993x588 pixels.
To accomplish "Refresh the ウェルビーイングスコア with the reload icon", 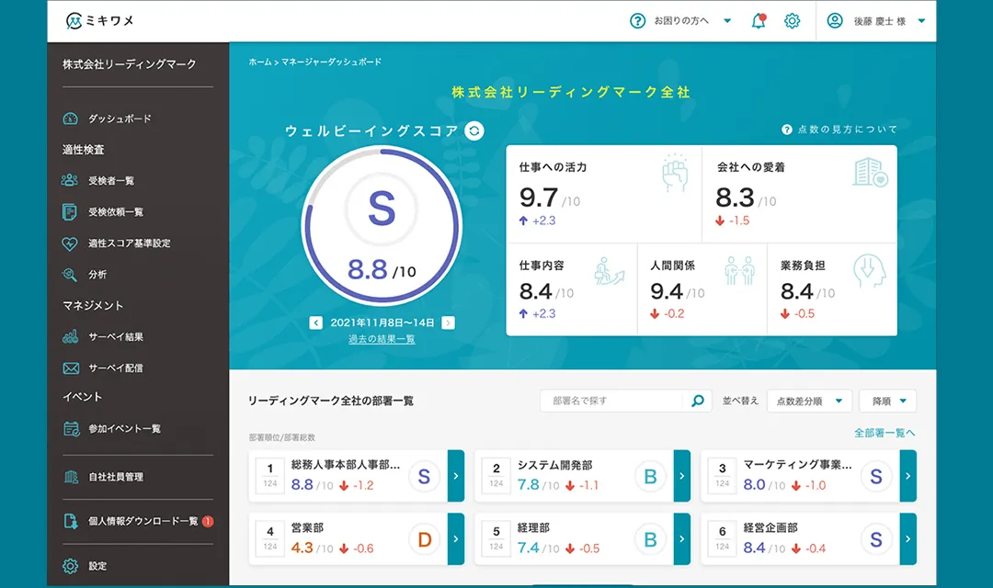I will coord(474,130).
